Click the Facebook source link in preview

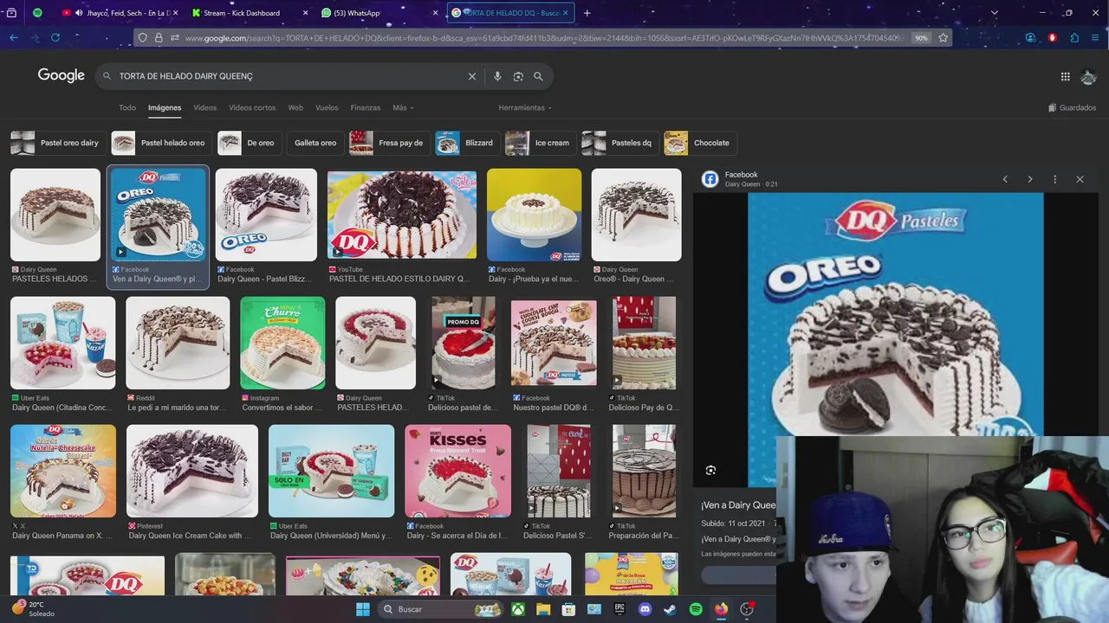(x=742, y=175)
